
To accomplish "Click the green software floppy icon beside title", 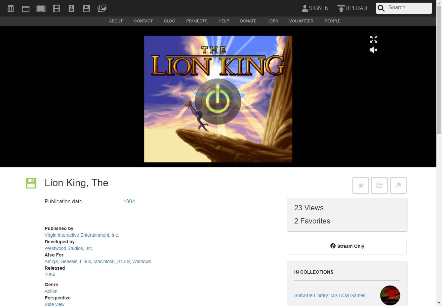I will coord(31,183).
